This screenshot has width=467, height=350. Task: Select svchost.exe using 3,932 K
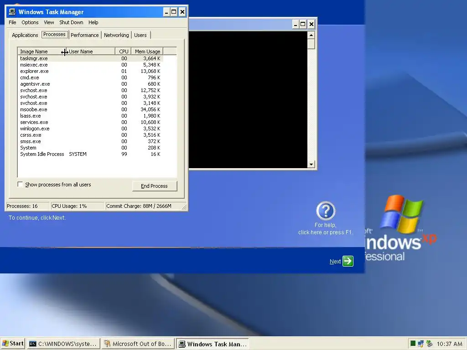tap(91, 97)
